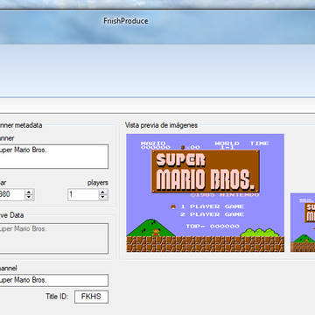Click the banner title text field

(x=53, y=157)
